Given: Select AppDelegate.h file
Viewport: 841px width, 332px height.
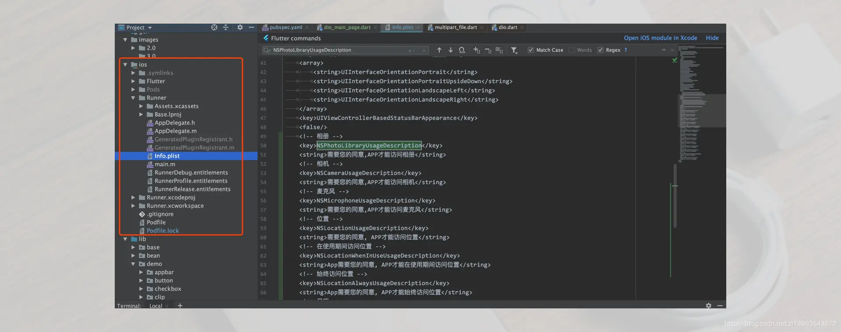Looking at the screenshot, I should click(x=175, y=123).
